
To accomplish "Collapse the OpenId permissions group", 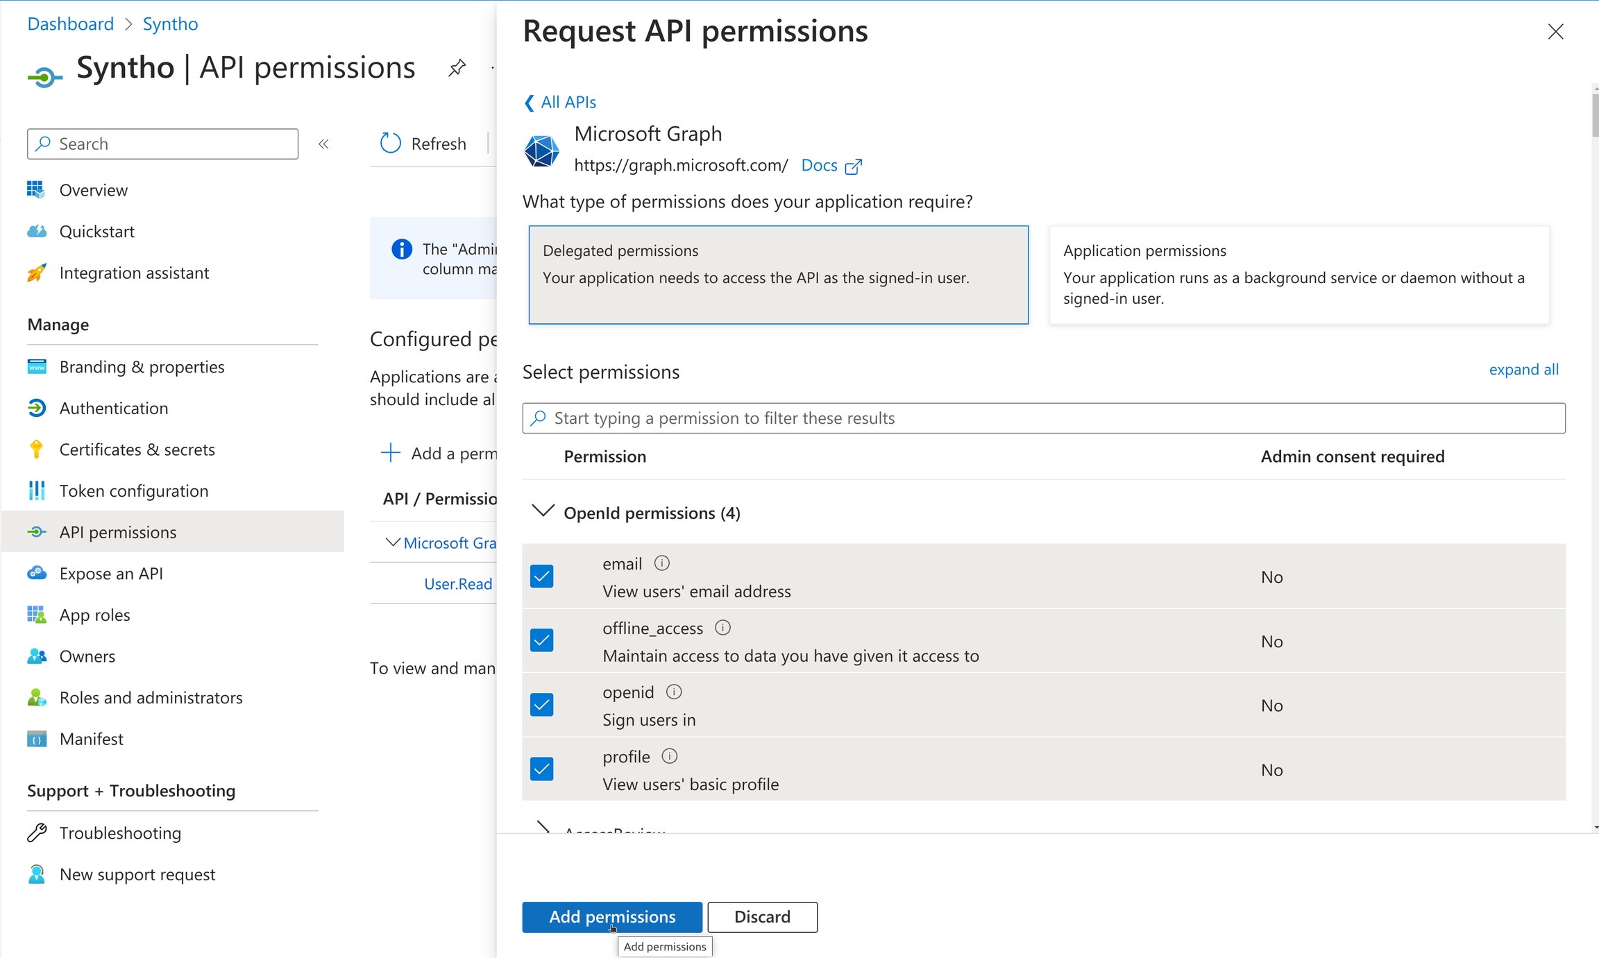I will tap(543, 511).
